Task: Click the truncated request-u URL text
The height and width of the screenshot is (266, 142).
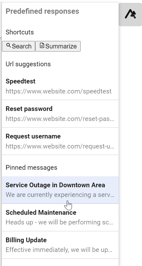Action: [60, 146]
